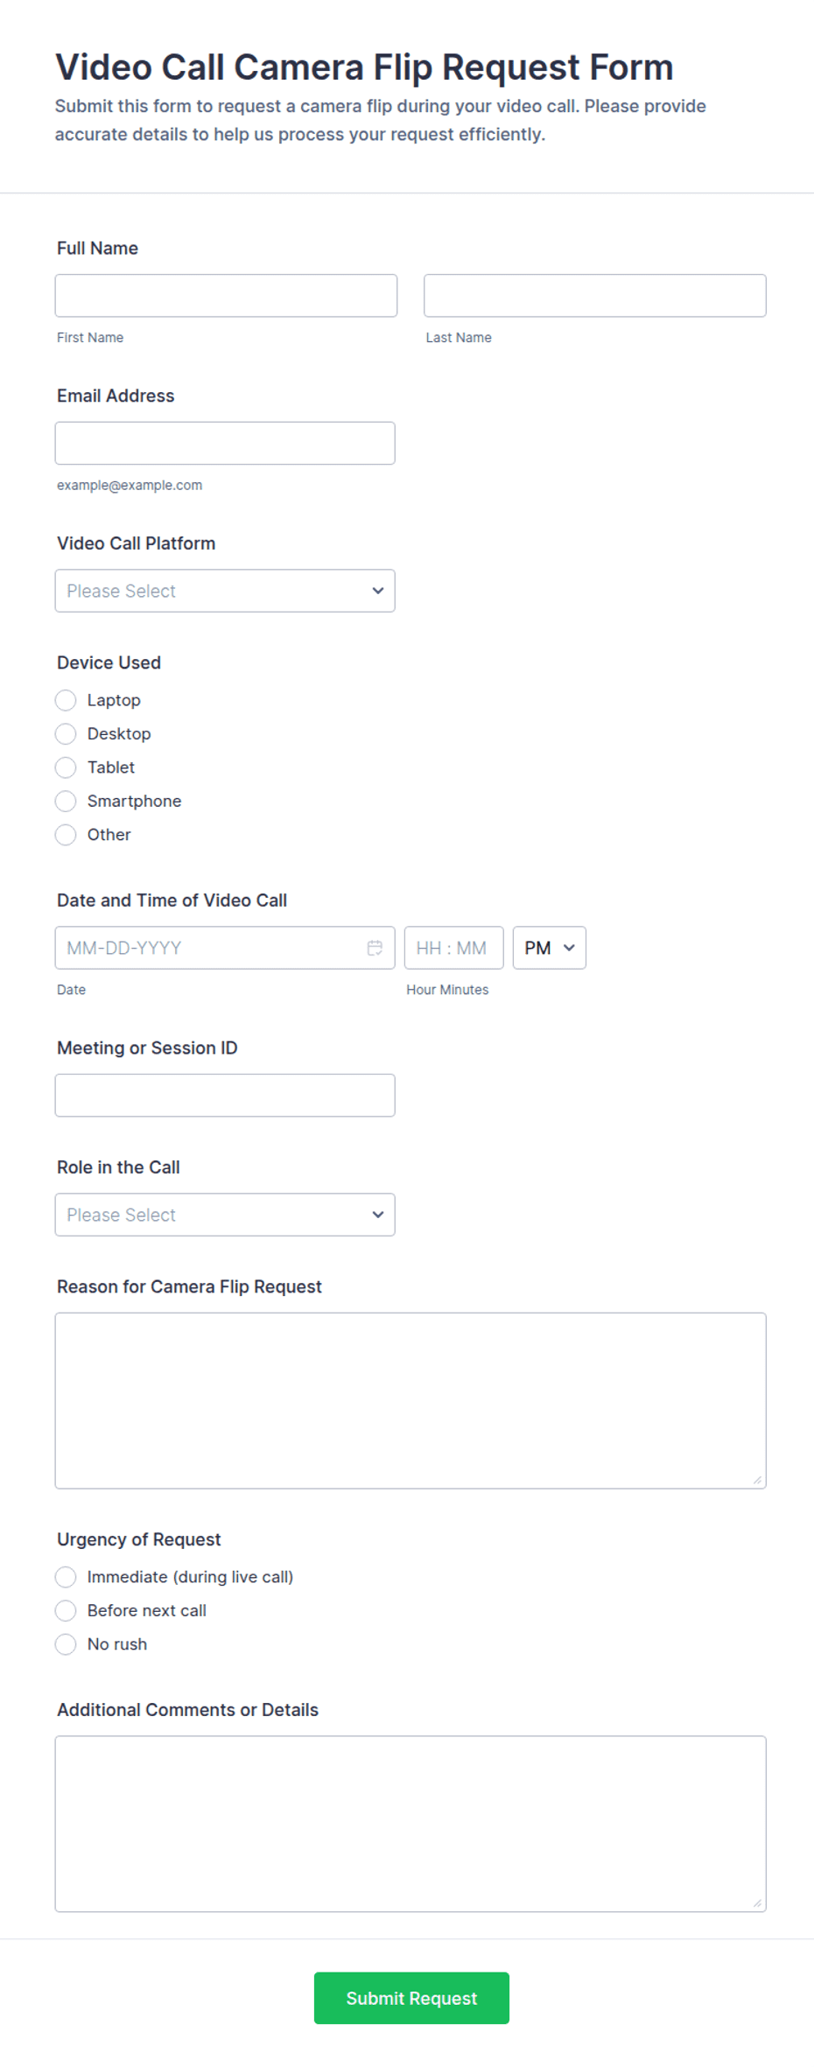
Task: Choose Before next call urgency
Action: click(x=66, y=1610)
